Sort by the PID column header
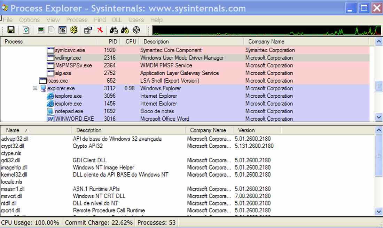The image size is (383, 228). (108, 41)
